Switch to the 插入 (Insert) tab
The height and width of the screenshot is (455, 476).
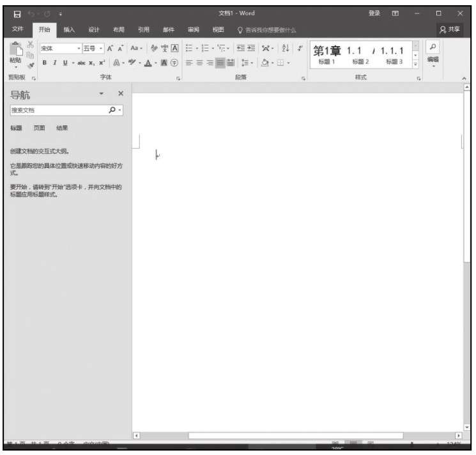point(68,30)
